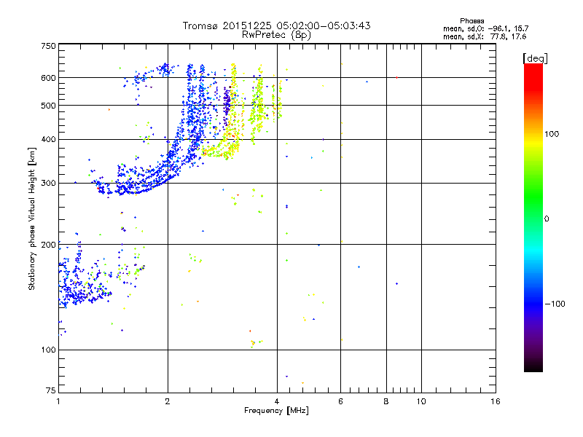This screenshot has height=437, width=583.
Task: Click the 'Stationary phase Virtual Height [km]' axis title
Action: [x=32, y=219]
